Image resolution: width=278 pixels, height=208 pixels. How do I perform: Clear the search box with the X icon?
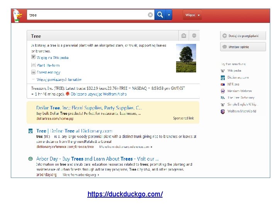[x=150, y=15]
